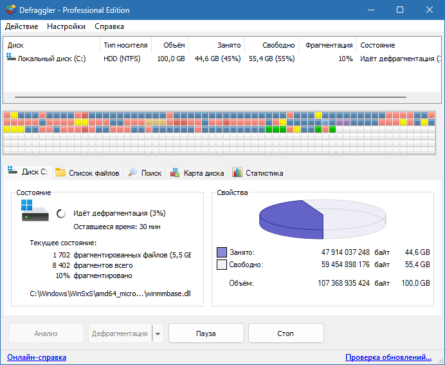Switch to the Поиск tab
The height and width of the screenshot is (365, 445).
145,173
